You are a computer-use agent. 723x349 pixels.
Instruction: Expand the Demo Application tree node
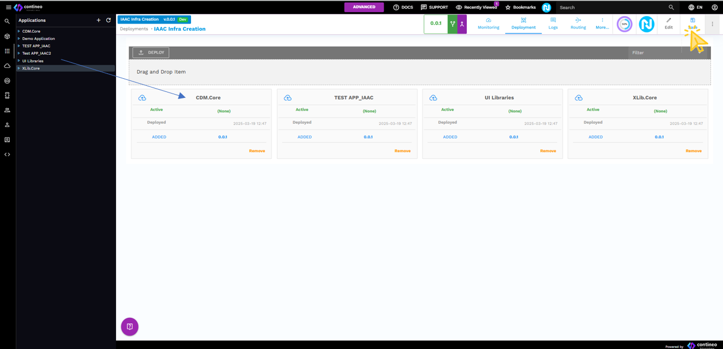pyautogui.click(x=19, y=39)
